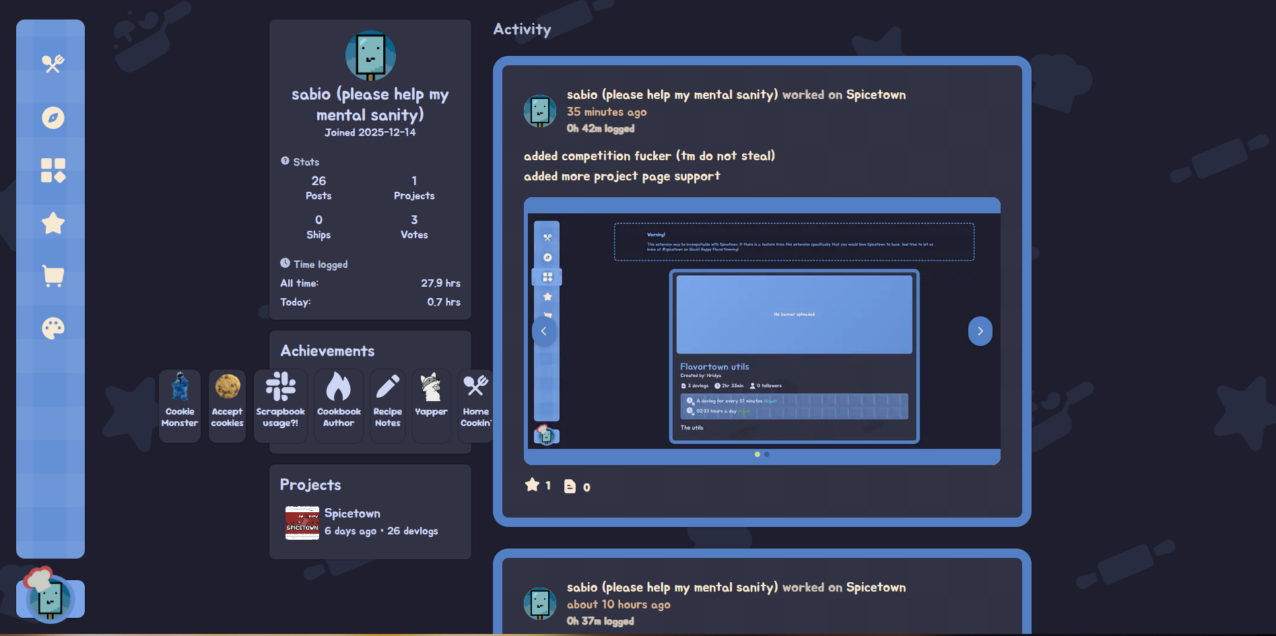Open comments on the first devlog

click(570, 487)
